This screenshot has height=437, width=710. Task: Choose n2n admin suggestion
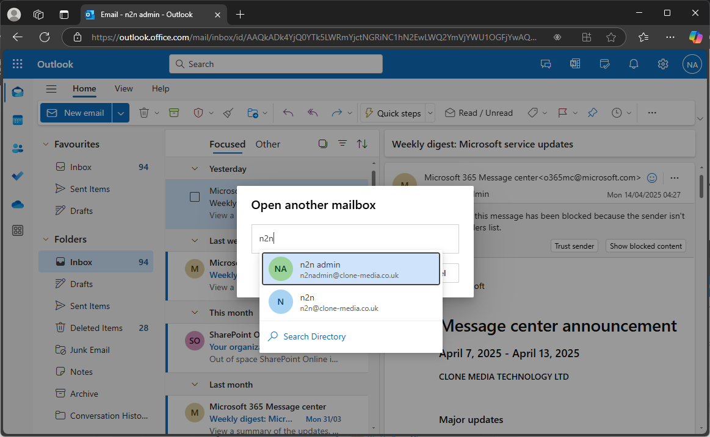[351, 269]
